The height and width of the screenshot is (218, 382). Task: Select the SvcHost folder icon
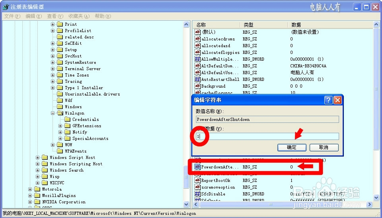(x=60, y=55)
